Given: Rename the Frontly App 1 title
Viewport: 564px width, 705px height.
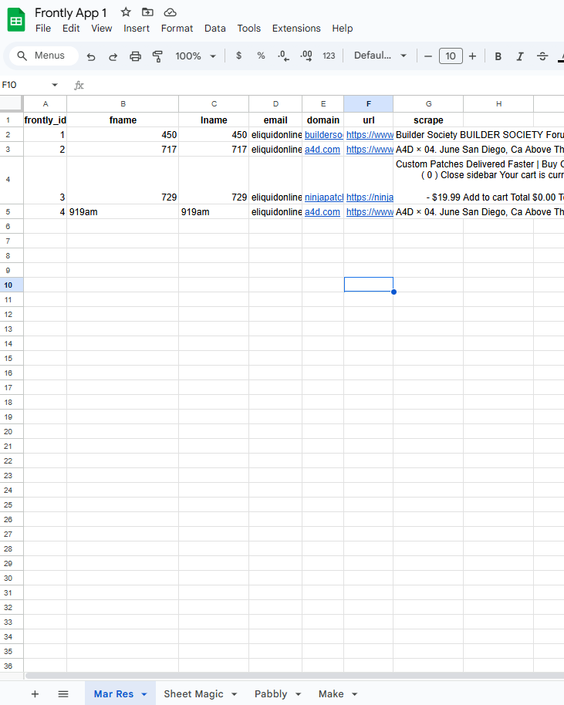Looking at the screenshot, I should (71, 12).
